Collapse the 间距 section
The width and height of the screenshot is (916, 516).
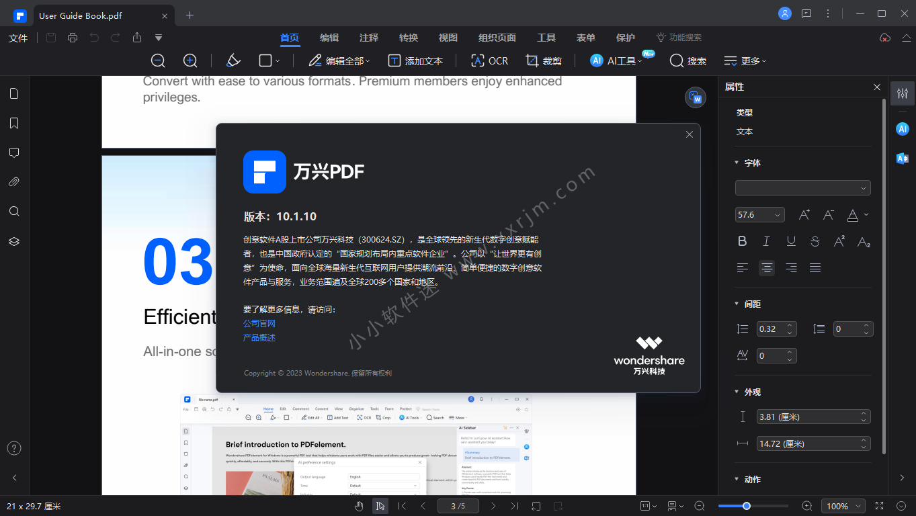tap(737, 304)
